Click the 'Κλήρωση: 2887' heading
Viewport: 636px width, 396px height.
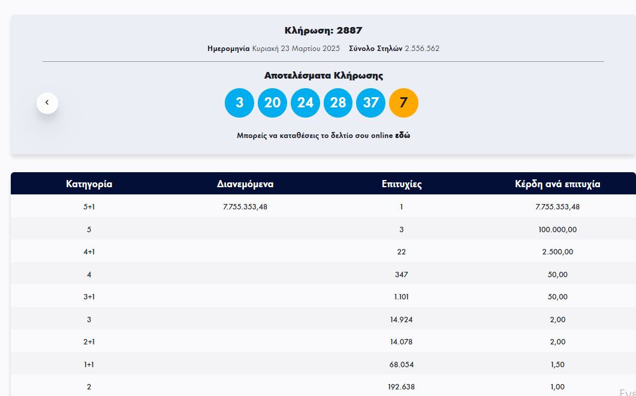323,31
